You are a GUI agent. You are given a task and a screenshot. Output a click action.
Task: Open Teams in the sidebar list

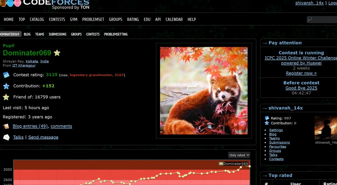click(274, 138)
